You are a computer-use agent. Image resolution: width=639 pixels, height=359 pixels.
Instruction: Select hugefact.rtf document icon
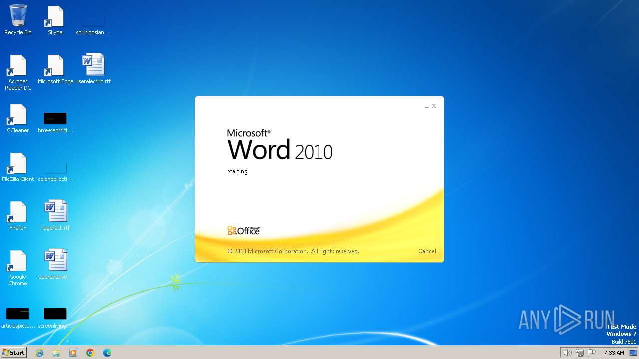(55, 215)
